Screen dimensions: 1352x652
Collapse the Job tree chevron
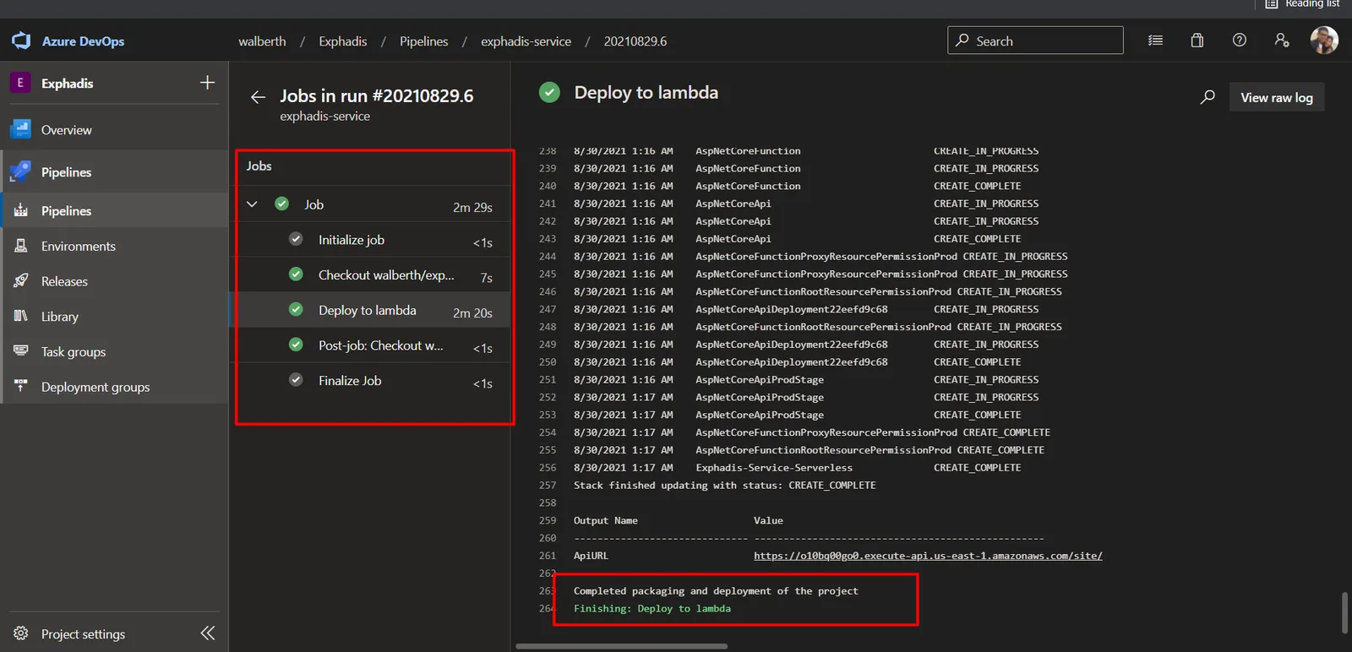pos(252,204)
